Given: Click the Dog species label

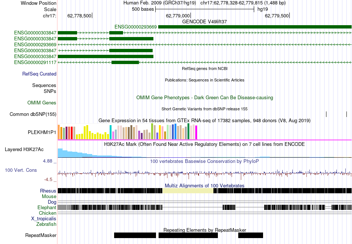Looking at the screenshot, I should (x=52, y=202).
